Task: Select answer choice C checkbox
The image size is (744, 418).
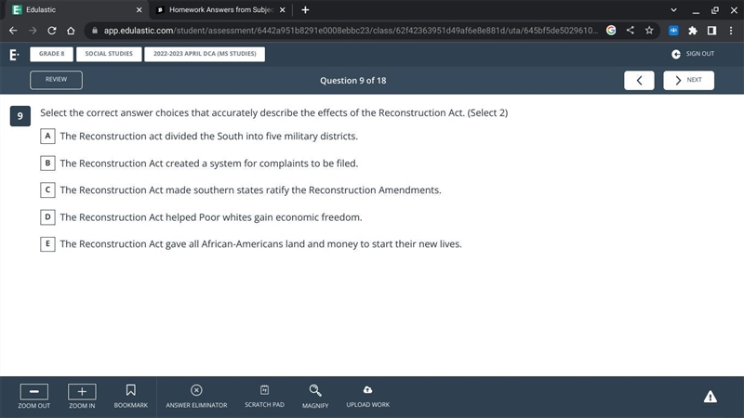Action: 47,190
